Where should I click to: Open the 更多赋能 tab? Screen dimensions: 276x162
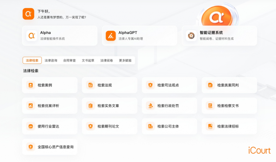pos(125,61)
